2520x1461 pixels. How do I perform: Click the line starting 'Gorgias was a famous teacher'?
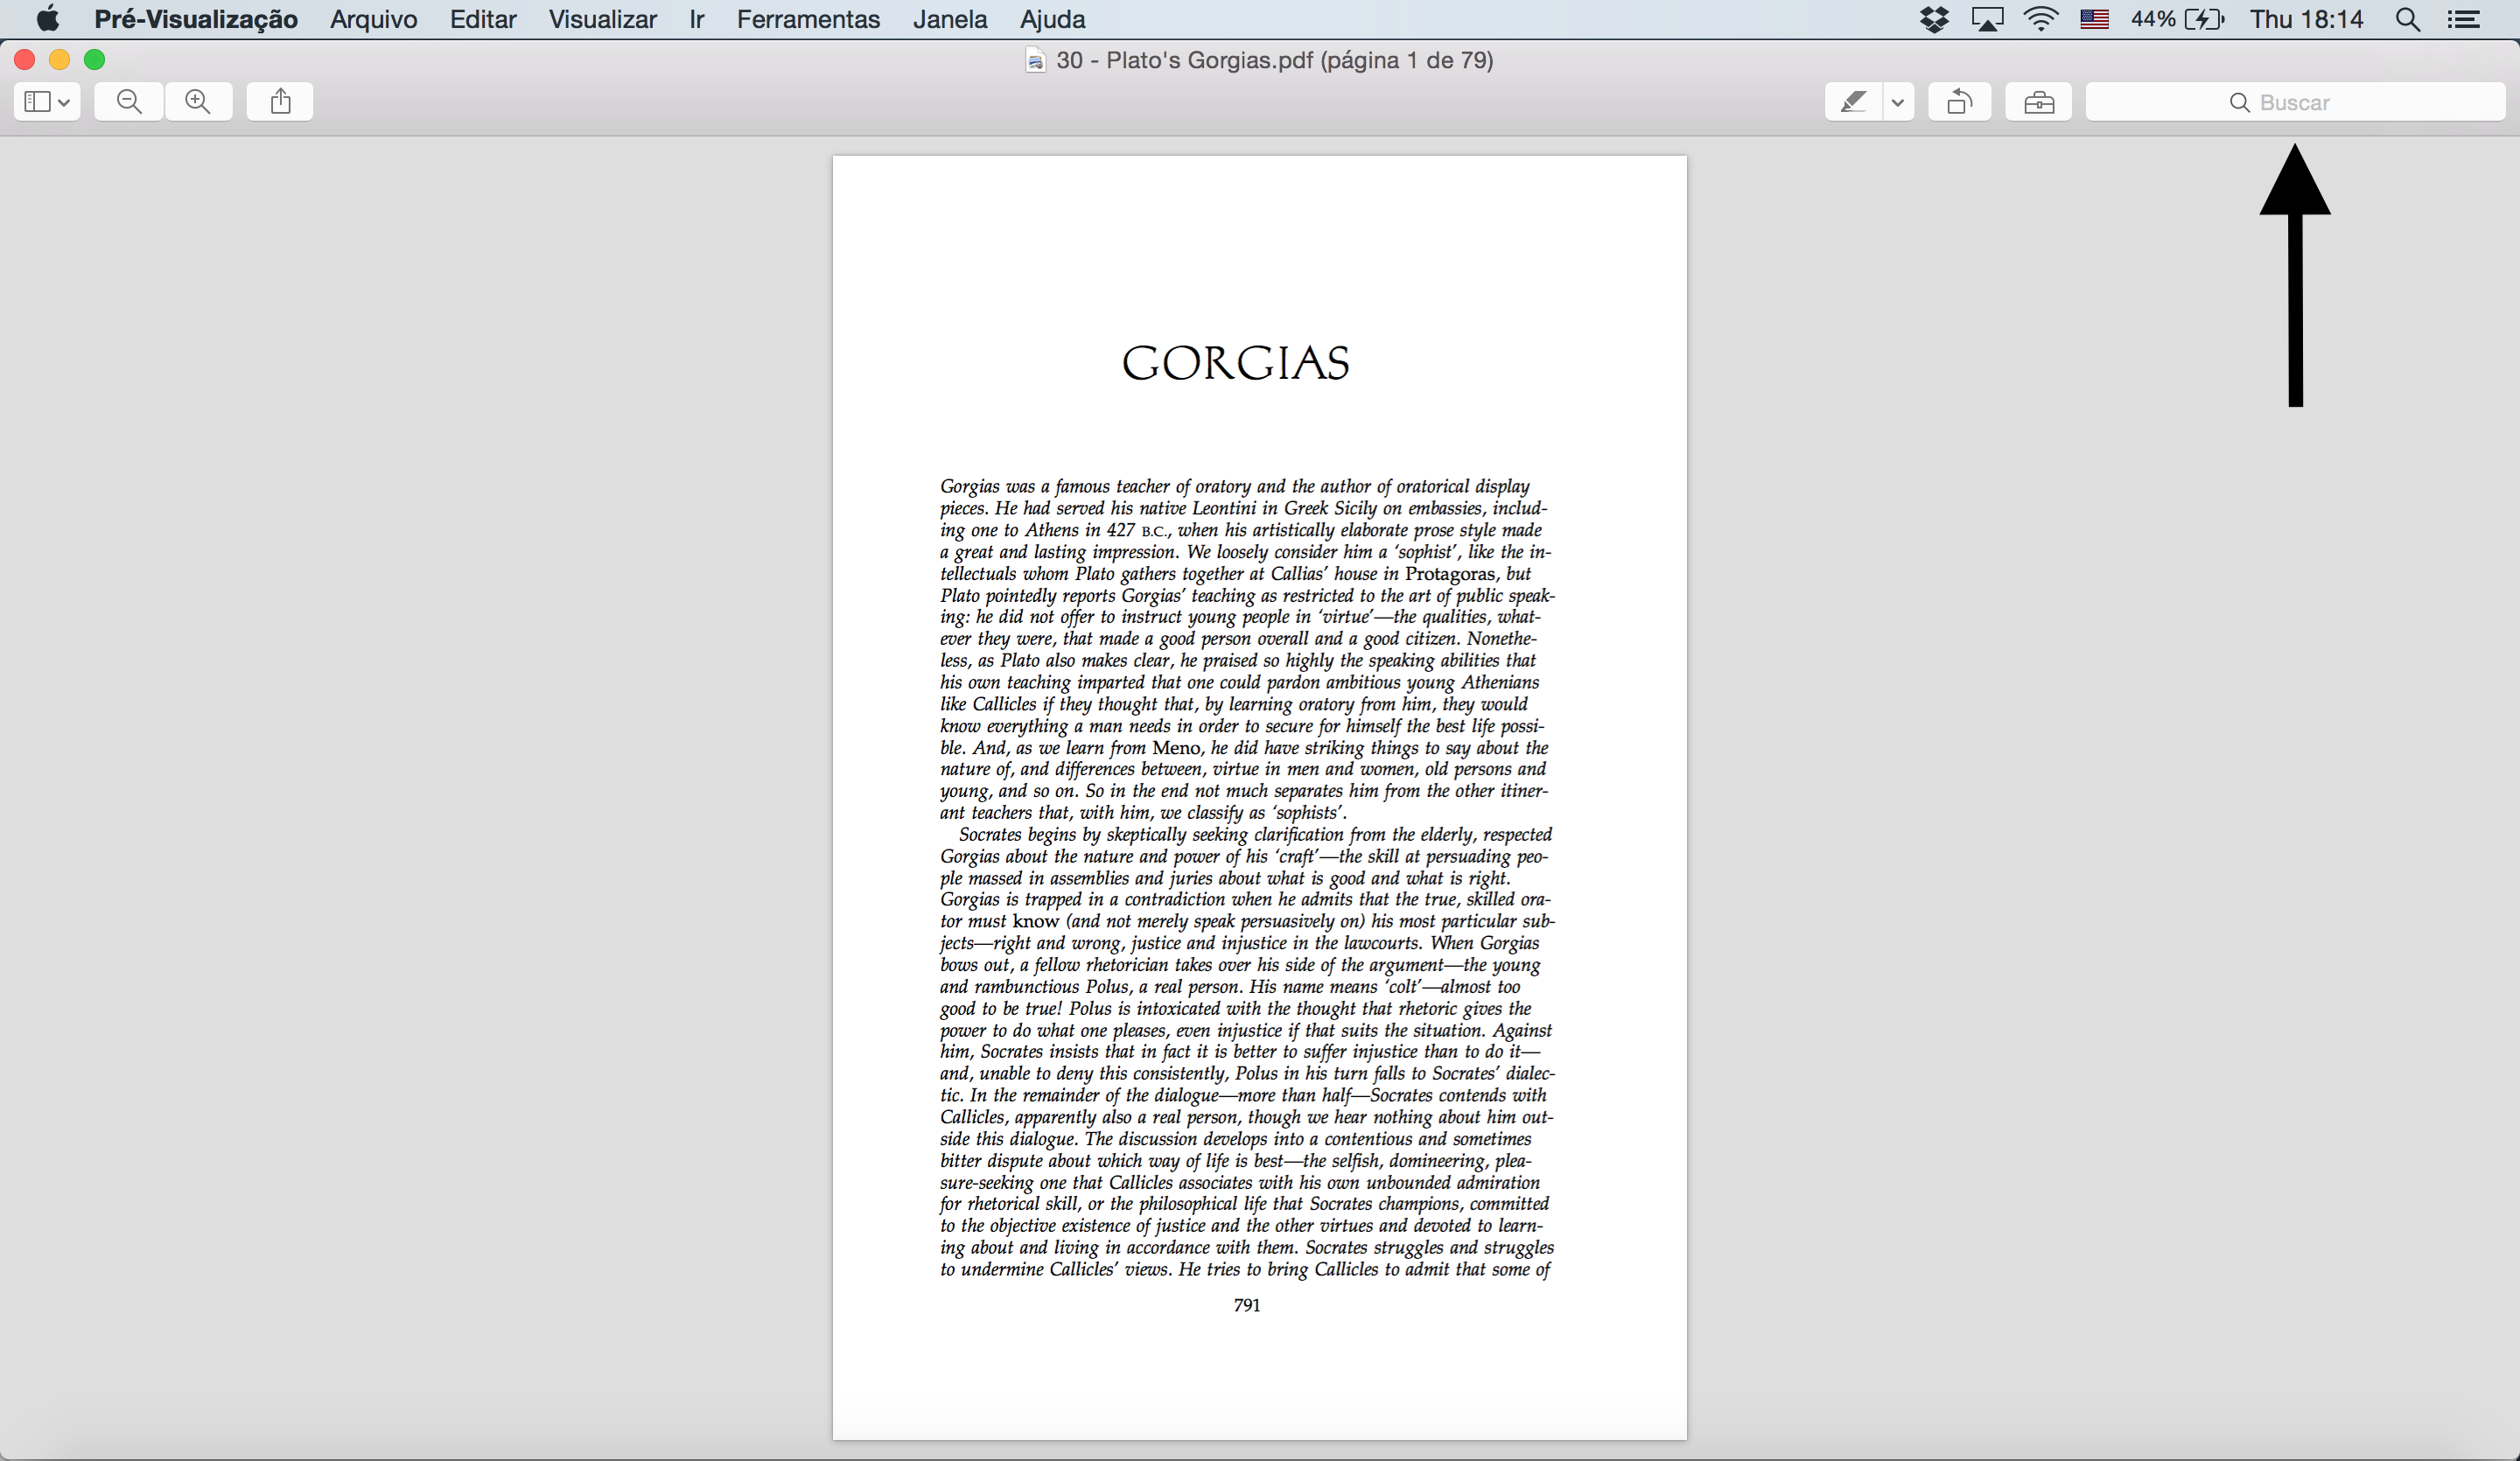tap(1234, 486)
